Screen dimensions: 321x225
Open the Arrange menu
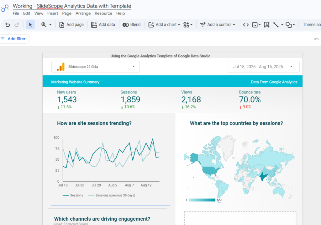pyautogui.click(x=83, y=13)
